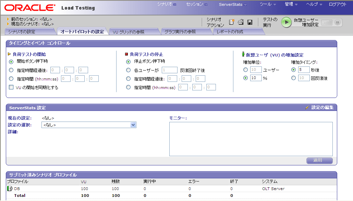This screenshot has width=353, height=201.
Task: Click the open scenario folder icon
Action: 241,22
